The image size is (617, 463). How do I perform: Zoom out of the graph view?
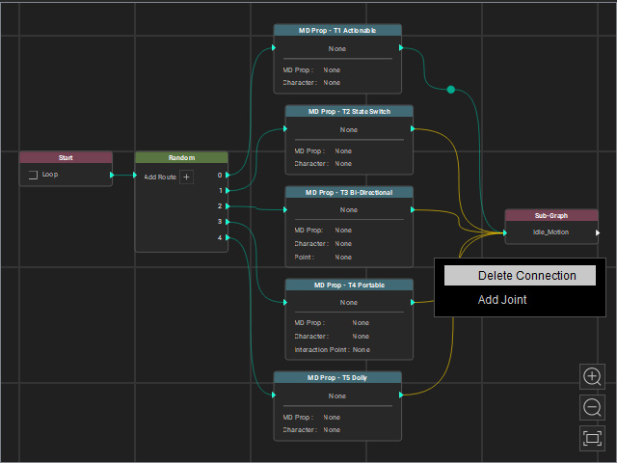(x=592, y=407)
